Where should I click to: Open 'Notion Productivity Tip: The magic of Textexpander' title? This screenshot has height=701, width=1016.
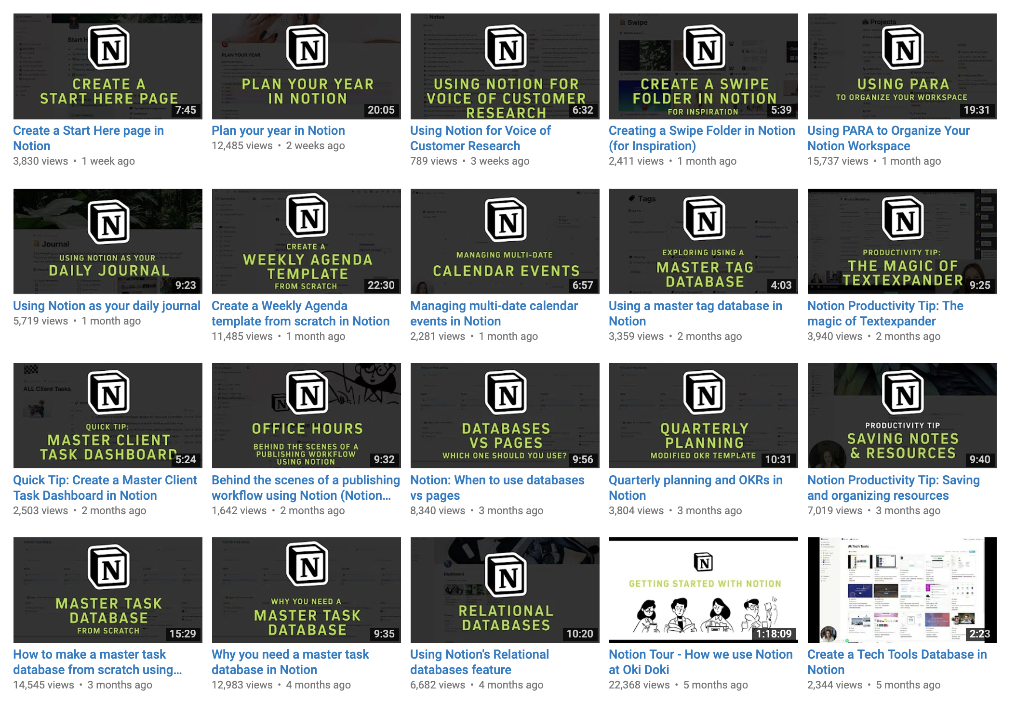[x=885, y=313]
